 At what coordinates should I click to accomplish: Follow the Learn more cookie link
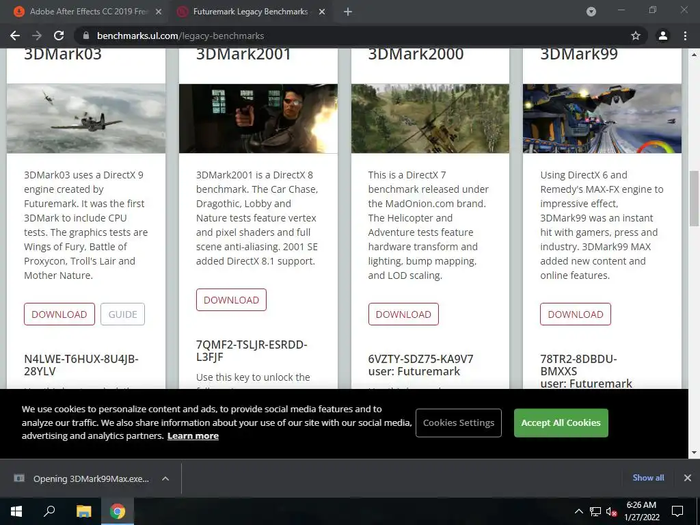(193, 435)
